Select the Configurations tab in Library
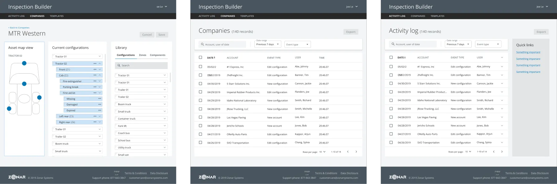This screenshot has height=184, width=557. [x=126, y=55]
